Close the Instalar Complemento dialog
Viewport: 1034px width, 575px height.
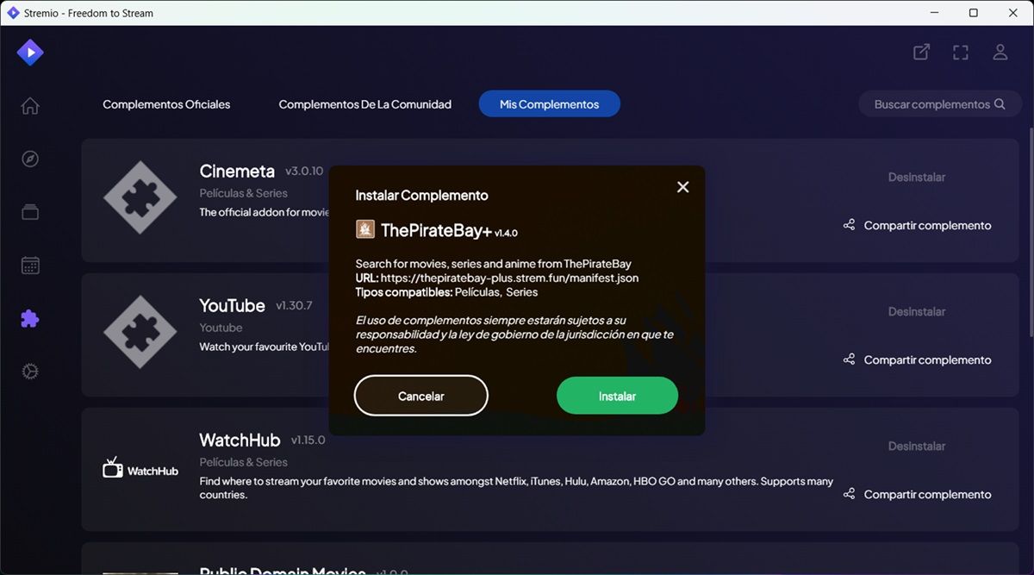pos(682,187)
